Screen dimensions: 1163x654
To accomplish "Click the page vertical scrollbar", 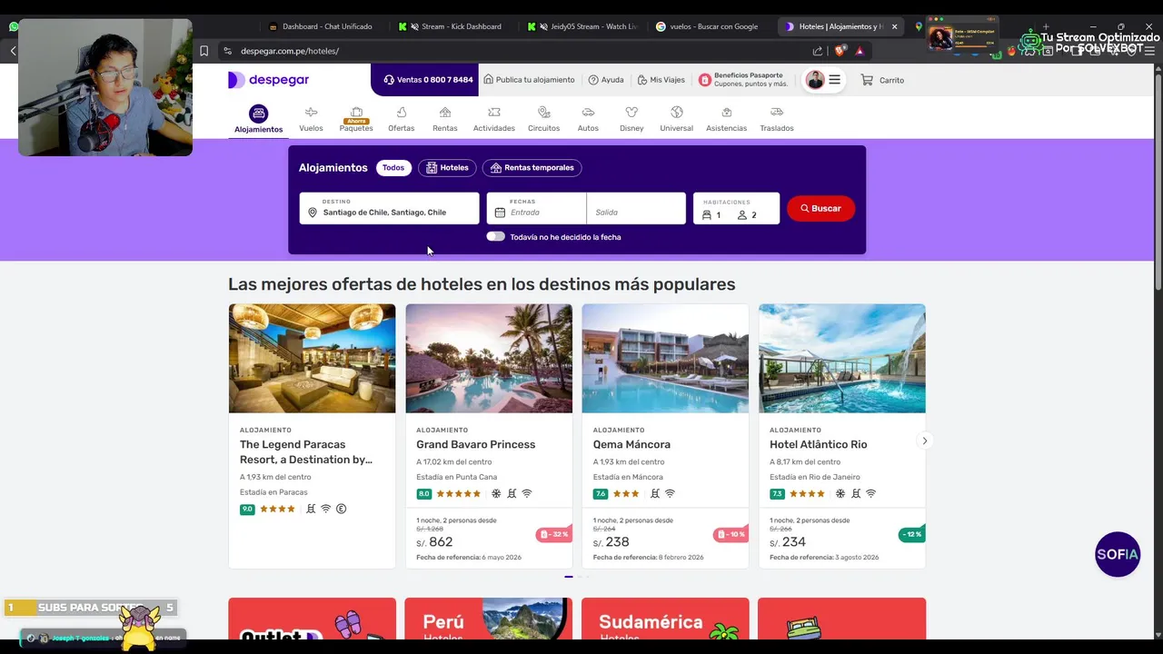I will click(1158, 182).
